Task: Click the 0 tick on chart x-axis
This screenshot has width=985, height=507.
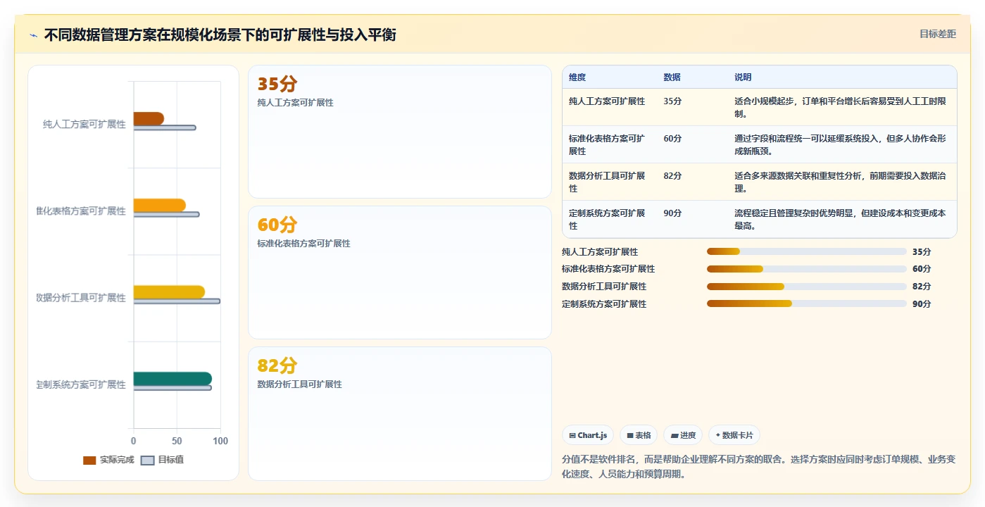Action: [134, 441]
